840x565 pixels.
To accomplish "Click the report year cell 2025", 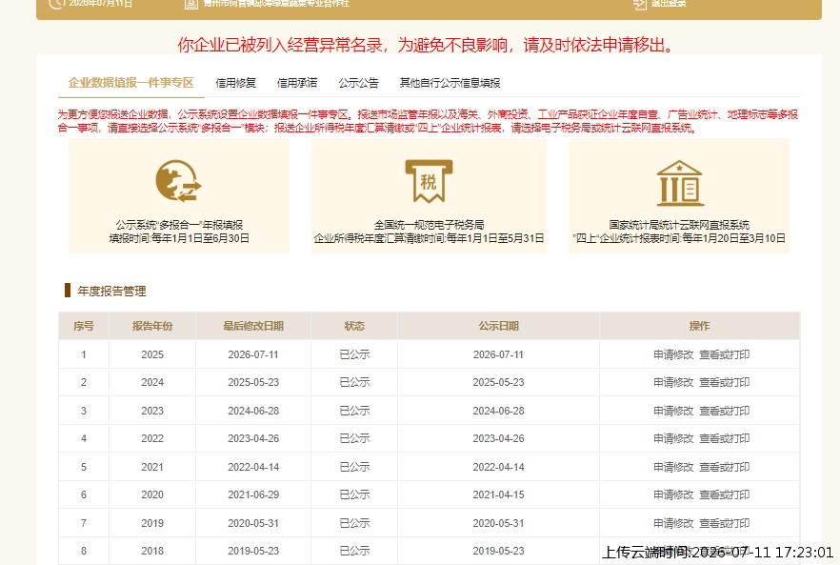I will tap(152, 354).
